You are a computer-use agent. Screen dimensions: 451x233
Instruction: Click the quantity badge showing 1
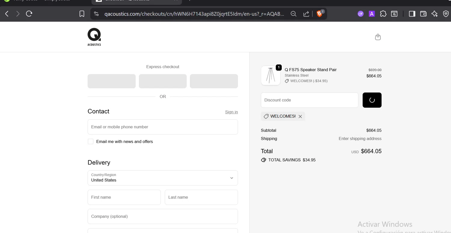point(279,68)
